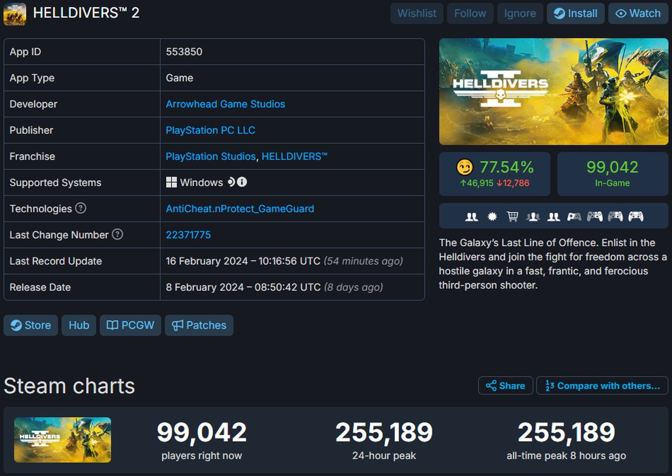This screenshot has width=672, height=476.
Task: Click the Windows platform icon
Action: click(x=172, y=183)
